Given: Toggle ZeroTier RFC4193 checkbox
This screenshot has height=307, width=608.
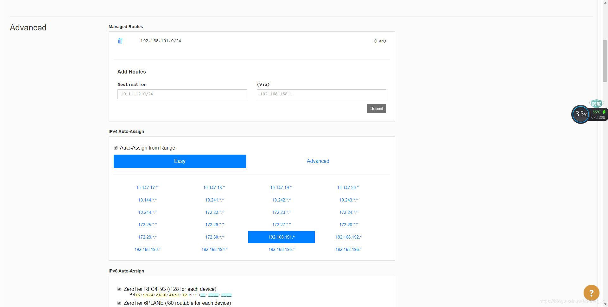Looking at the screenshot, I should coord(119,289).
